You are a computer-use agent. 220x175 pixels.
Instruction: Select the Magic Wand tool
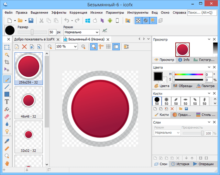(x=7, y=55)
